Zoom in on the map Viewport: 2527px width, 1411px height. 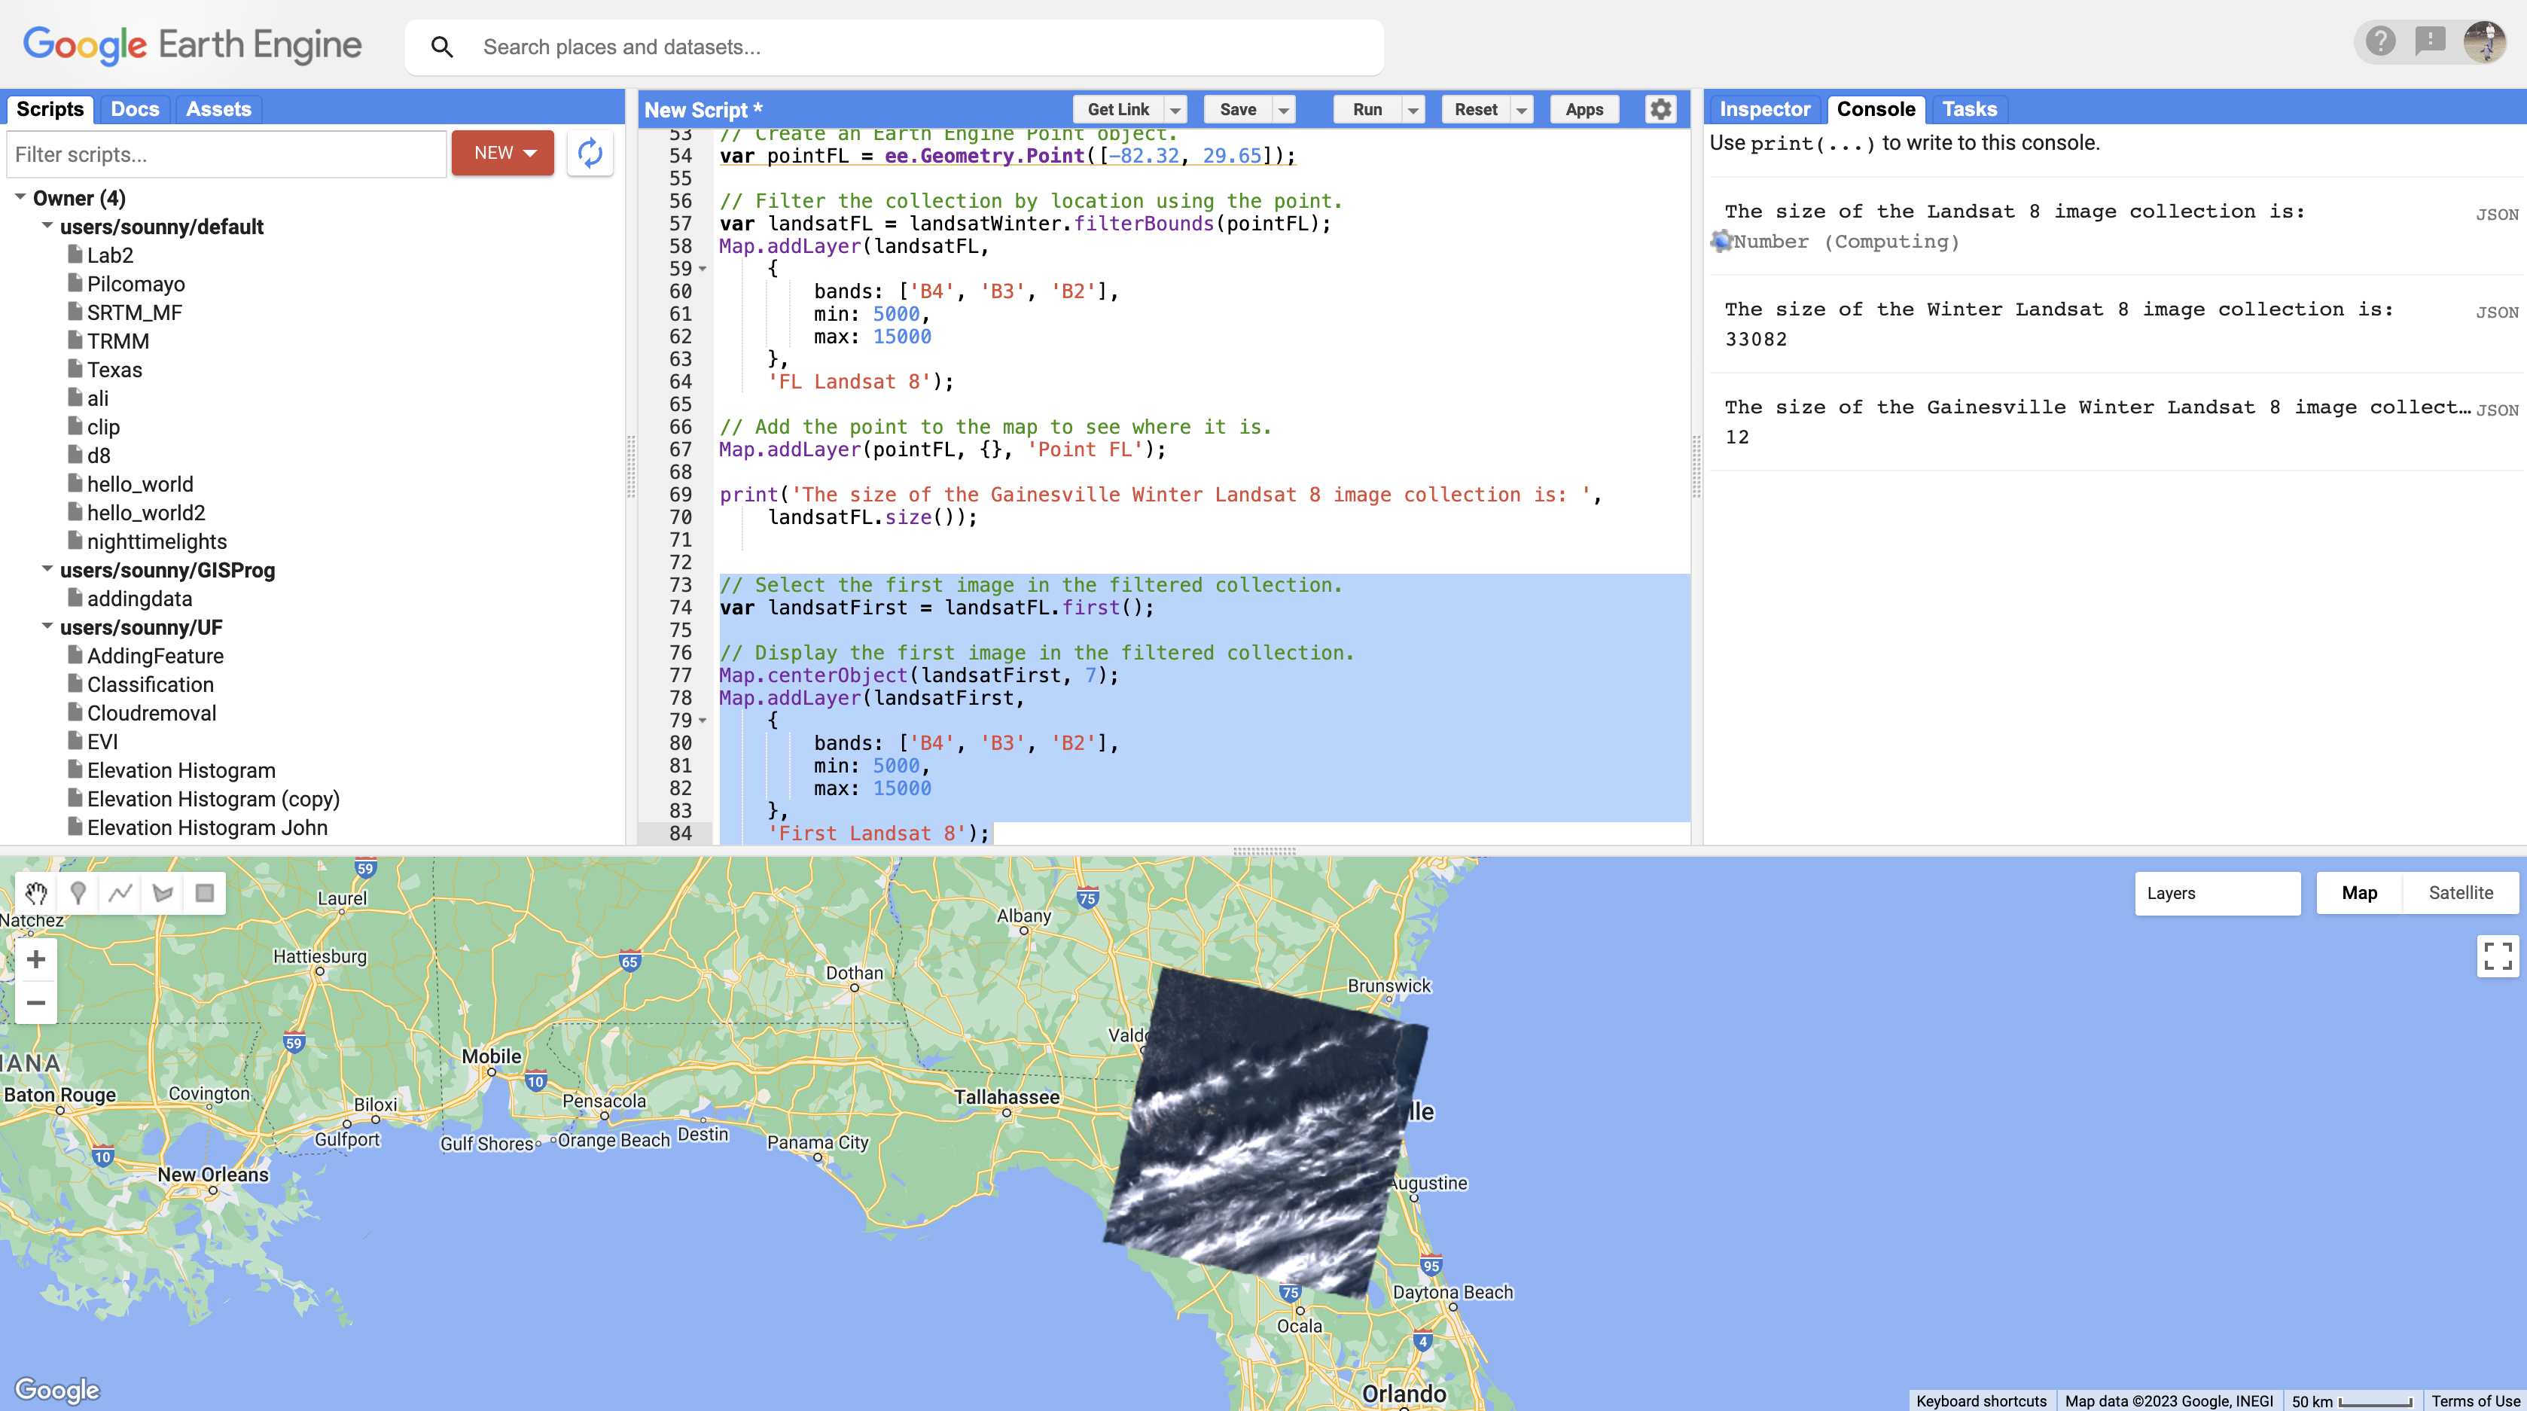coord(36,960)
